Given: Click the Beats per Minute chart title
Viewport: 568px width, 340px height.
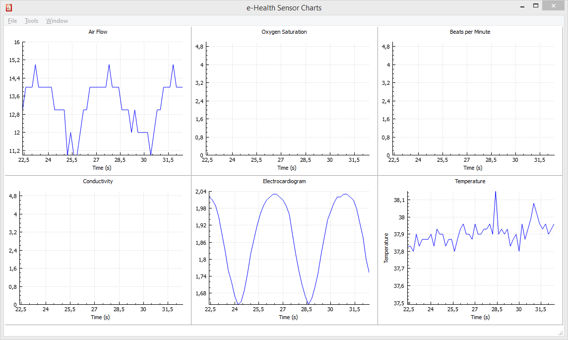Looking at the screenshot, I should 470,32.
